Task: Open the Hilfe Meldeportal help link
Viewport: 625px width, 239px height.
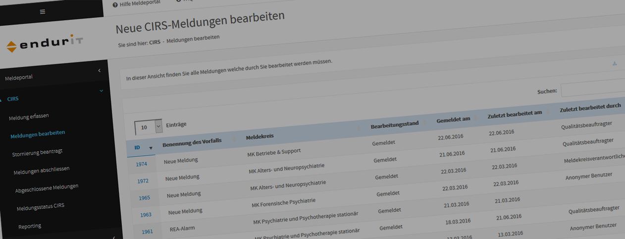Action: pyautogui.click(x=136, y=4)
